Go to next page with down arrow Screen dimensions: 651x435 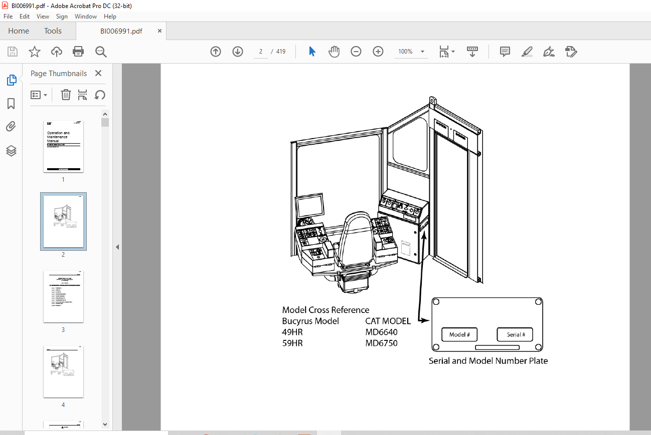[x=238, y=52]
